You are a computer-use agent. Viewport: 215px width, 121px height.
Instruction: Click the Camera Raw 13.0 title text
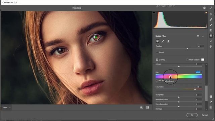click(x=10, y=2)
